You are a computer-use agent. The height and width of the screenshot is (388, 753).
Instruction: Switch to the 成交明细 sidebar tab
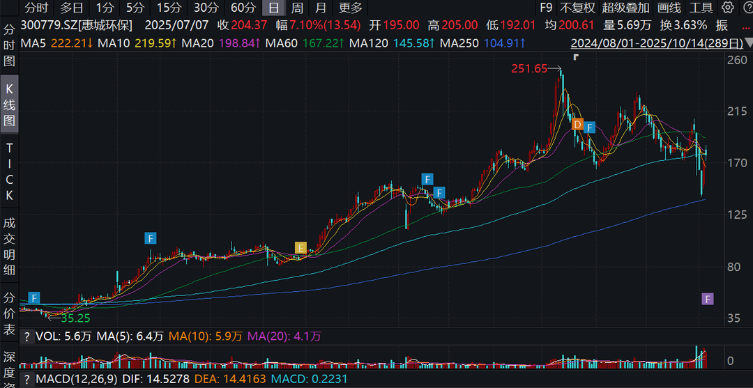point(10,247)
